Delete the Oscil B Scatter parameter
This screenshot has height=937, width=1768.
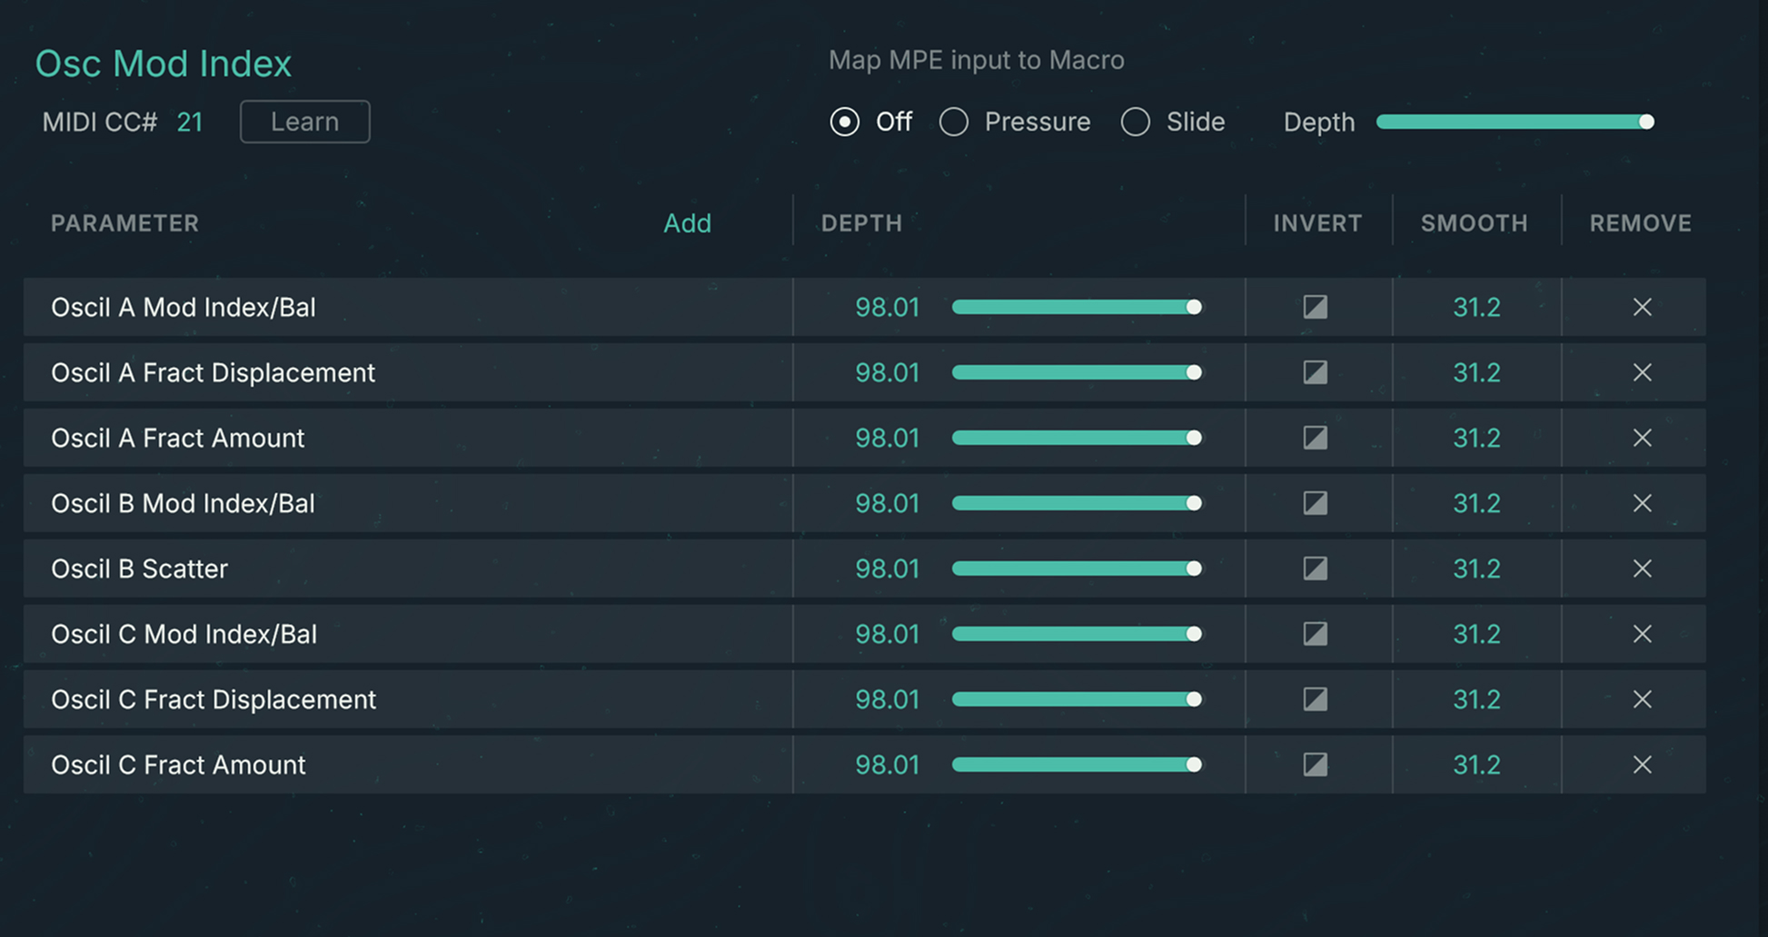click(x=1642, y=568)
